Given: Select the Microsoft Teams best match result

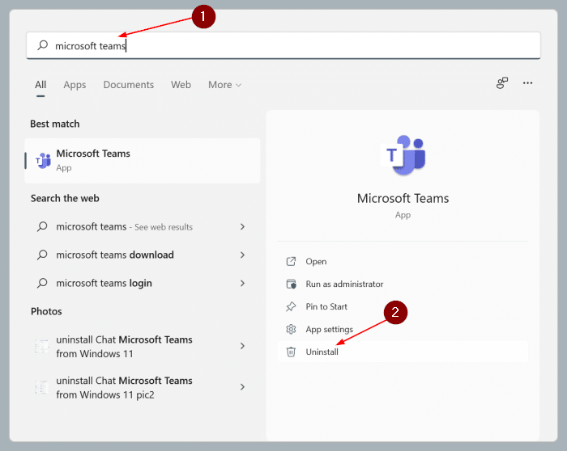Looking at the screenshot, I should pyautogui.click(x=142, y=161).
